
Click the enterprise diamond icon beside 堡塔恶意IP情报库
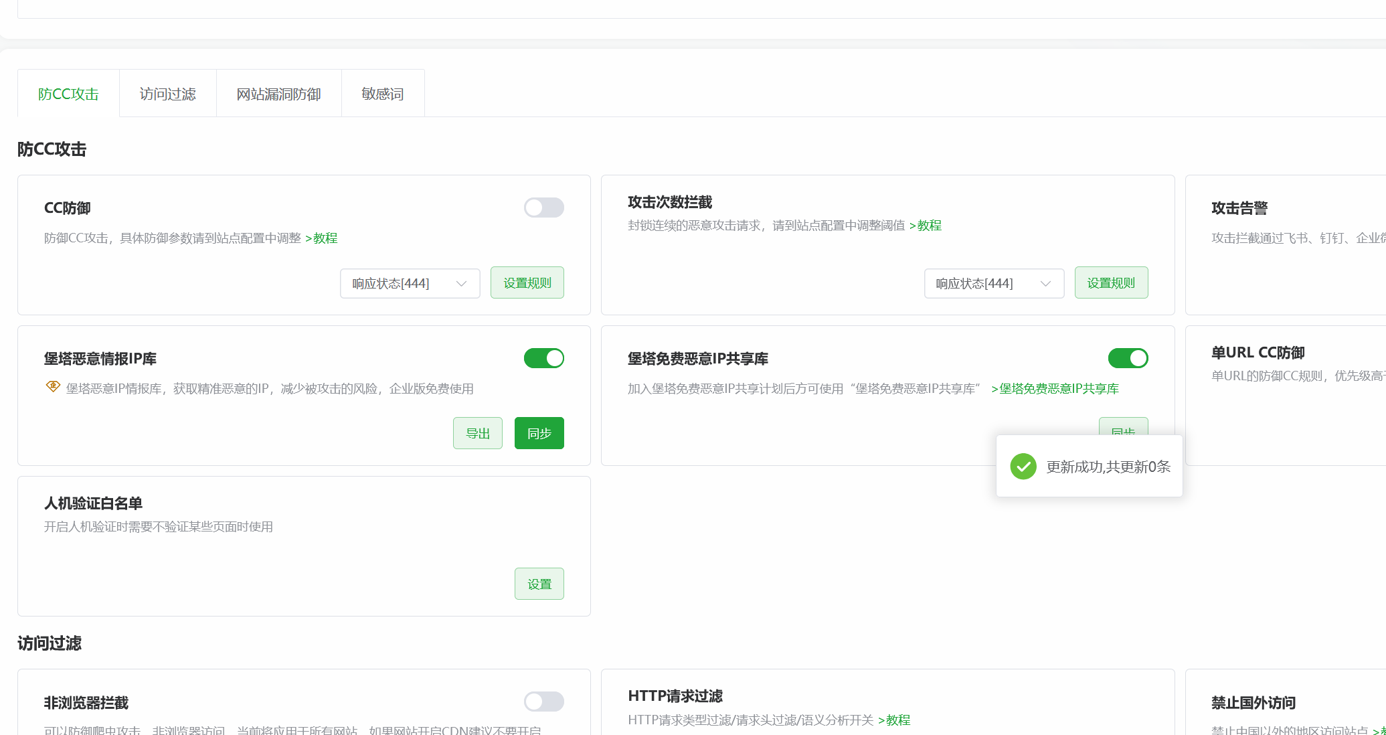point(53,386)
